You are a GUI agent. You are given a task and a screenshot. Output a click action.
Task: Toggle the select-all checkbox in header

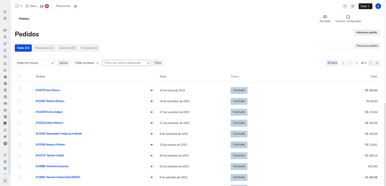(x=19, y=76)
